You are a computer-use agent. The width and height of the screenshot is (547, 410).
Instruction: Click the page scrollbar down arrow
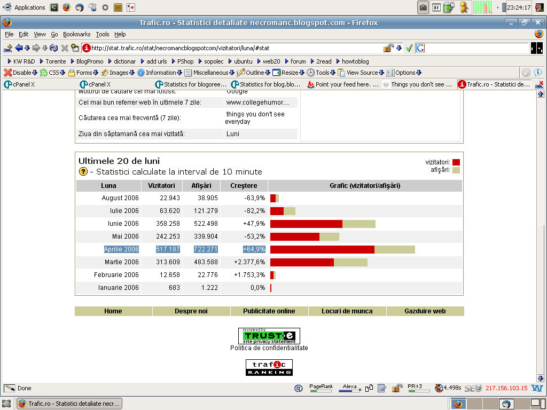(541, 378)
